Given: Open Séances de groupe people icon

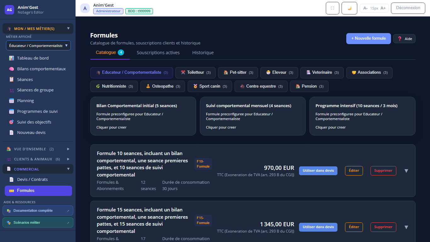Looking at the screenshot, I should tap(12, 90).
